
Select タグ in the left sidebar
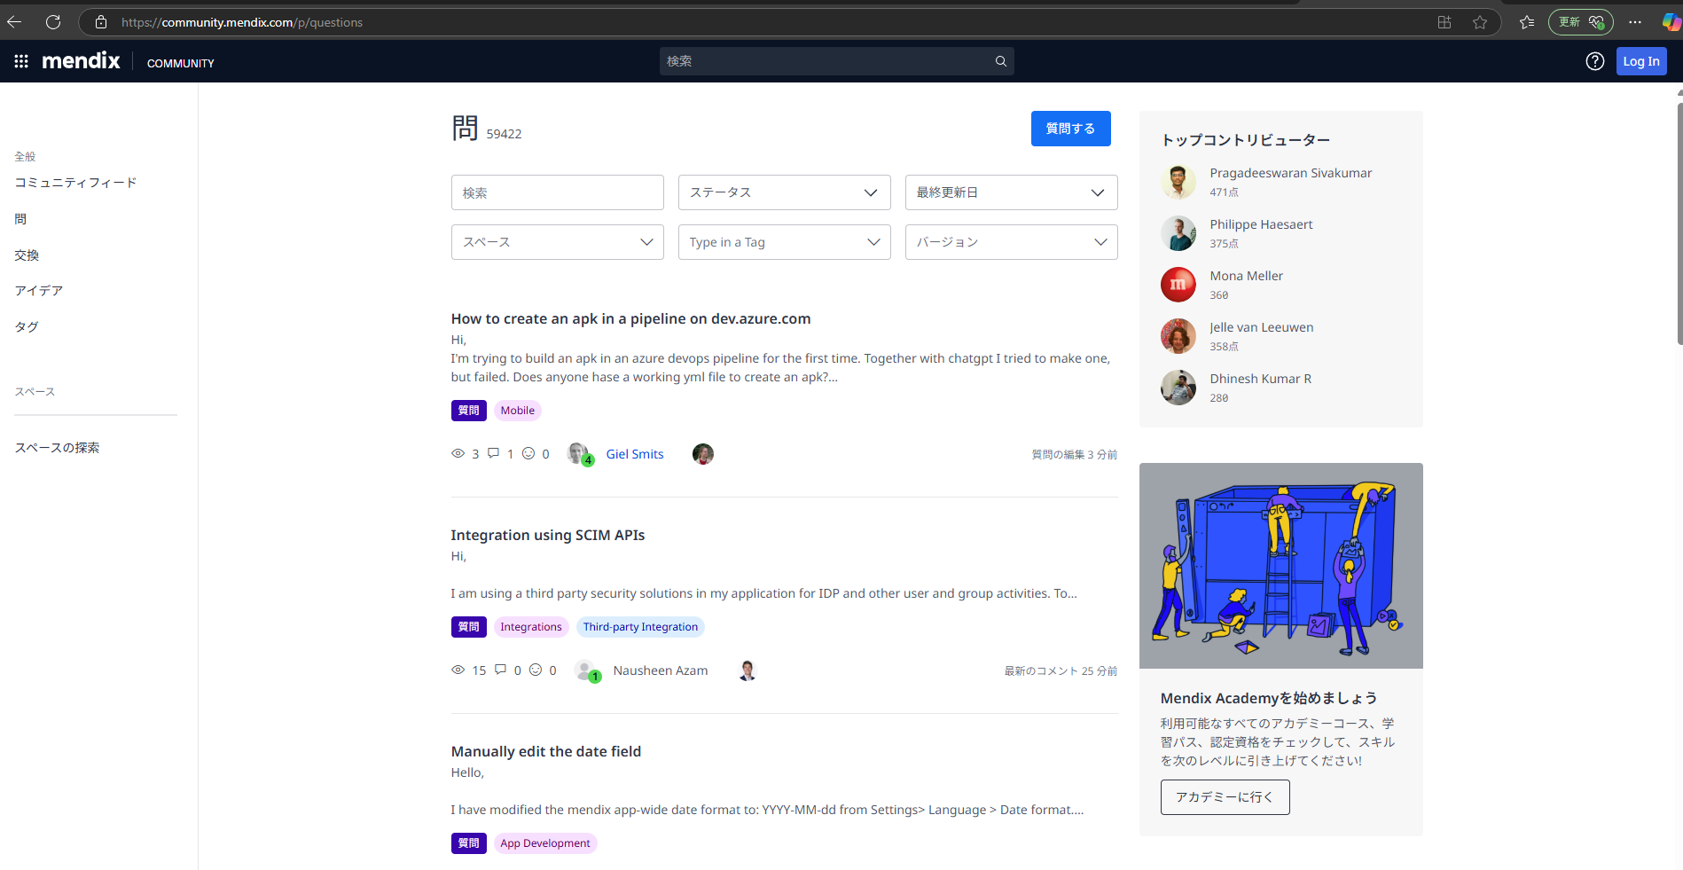[x=27, y=326]
